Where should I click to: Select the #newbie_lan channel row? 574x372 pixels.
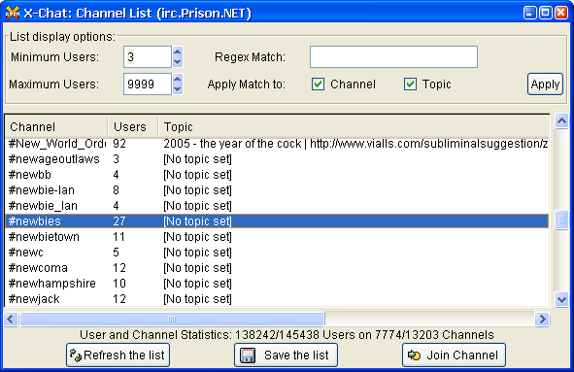277,205
